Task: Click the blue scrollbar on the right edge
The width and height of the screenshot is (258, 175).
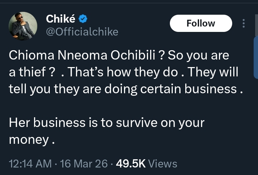Action: point(256,57)
